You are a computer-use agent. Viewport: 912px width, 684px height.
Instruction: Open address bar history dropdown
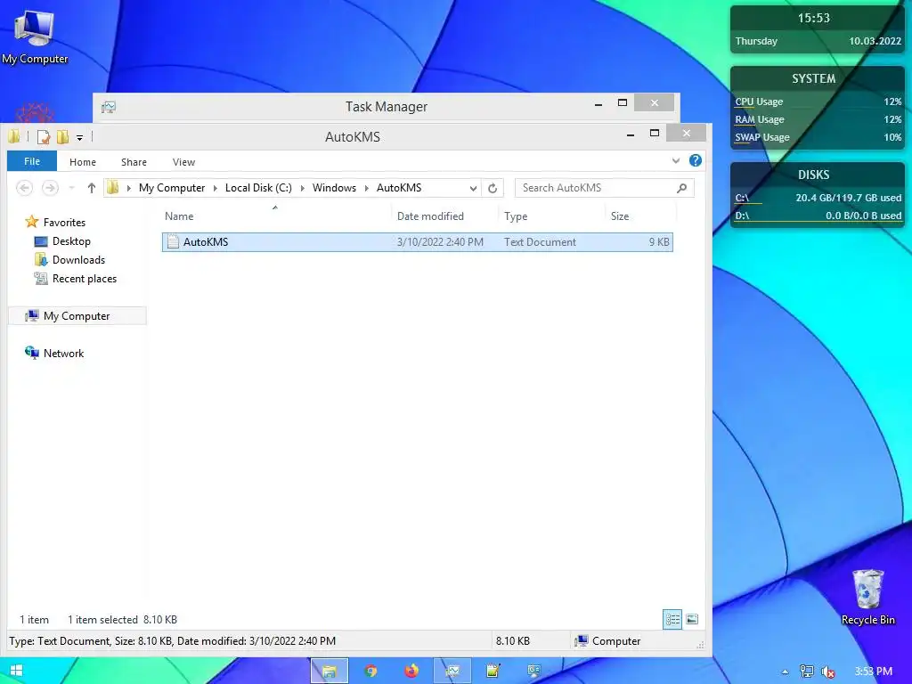click(x=473, y=189)
